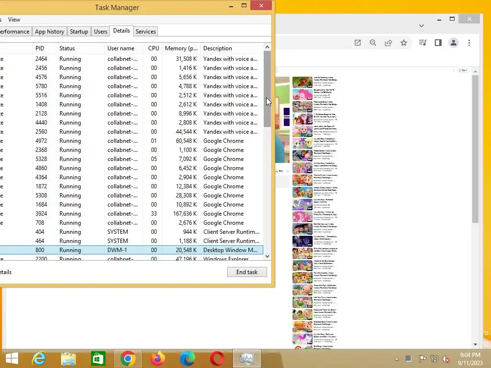Select the Chrome process with PID 4972

point(131,141)
